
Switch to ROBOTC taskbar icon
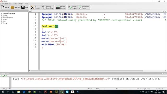coord(62,92)
